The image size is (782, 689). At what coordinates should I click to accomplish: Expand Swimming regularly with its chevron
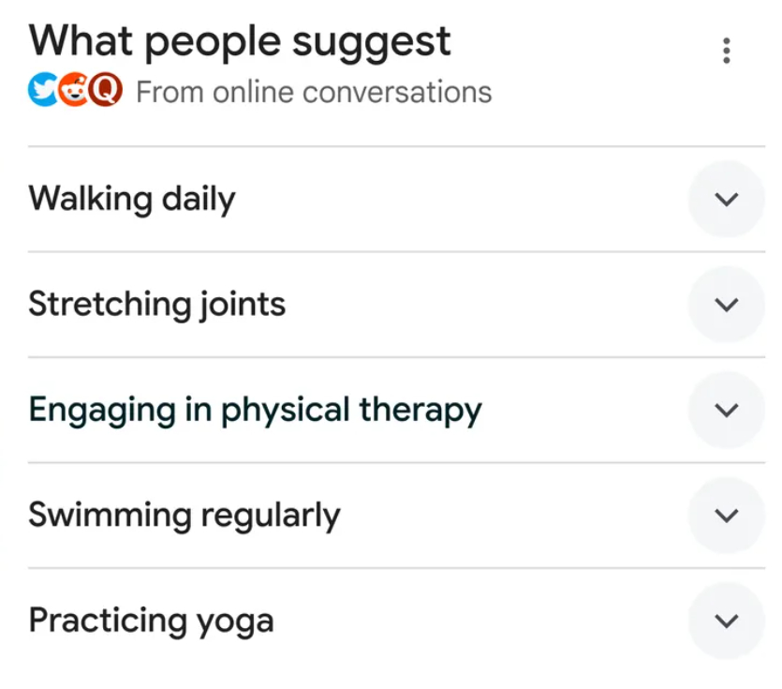[x=726, y=515]
